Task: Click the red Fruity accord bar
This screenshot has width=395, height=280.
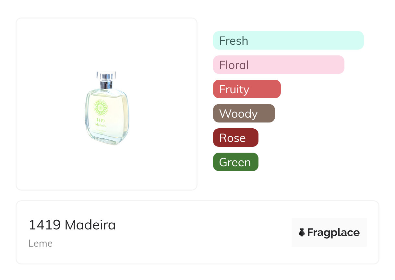Action: coord(246,89)
